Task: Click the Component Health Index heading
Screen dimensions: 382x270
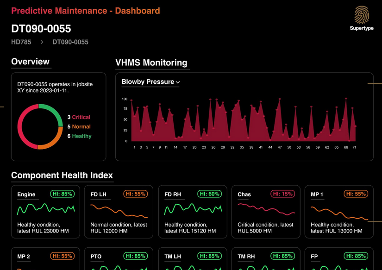Action: tap(62, 175)
